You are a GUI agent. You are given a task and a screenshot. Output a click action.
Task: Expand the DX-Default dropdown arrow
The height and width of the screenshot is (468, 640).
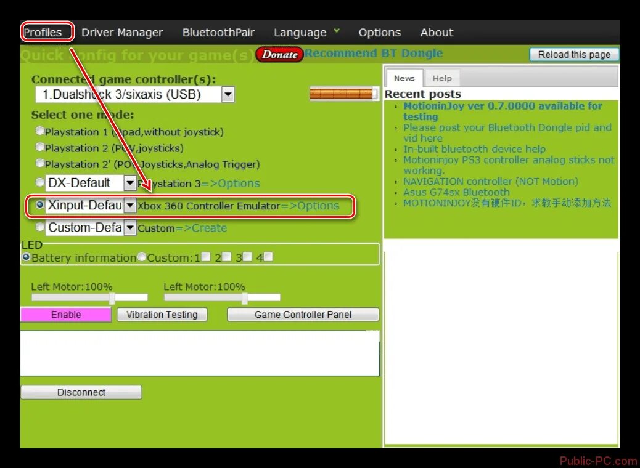[130, 183]
